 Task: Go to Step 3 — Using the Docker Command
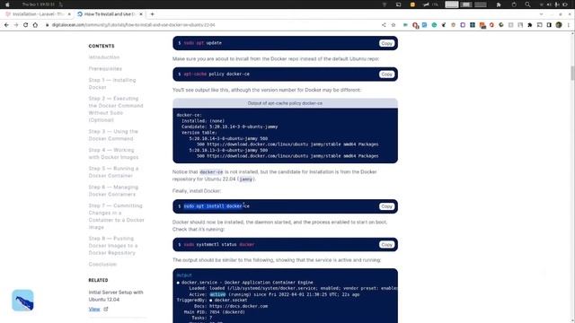113,135
